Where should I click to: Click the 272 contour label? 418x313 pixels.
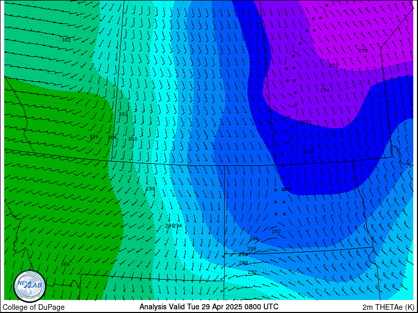333,66
